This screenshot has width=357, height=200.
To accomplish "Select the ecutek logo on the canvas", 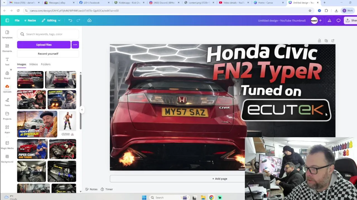I will 286,110.
